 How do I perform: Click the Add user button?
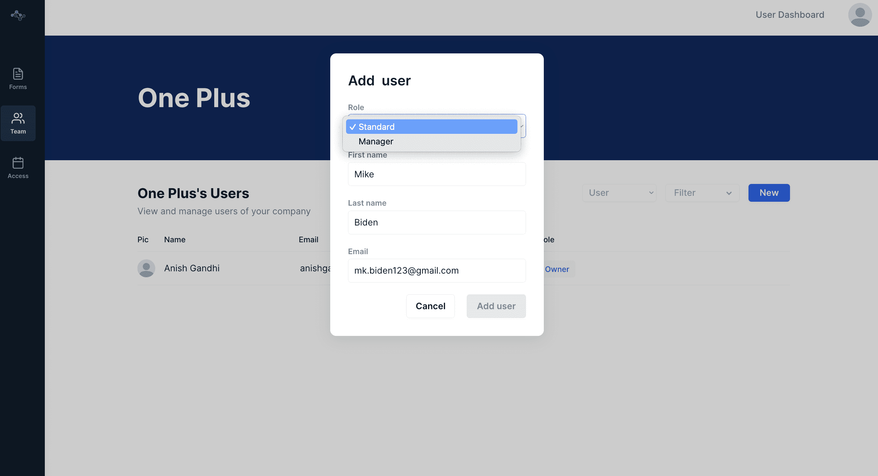click(x=496, y=306)
